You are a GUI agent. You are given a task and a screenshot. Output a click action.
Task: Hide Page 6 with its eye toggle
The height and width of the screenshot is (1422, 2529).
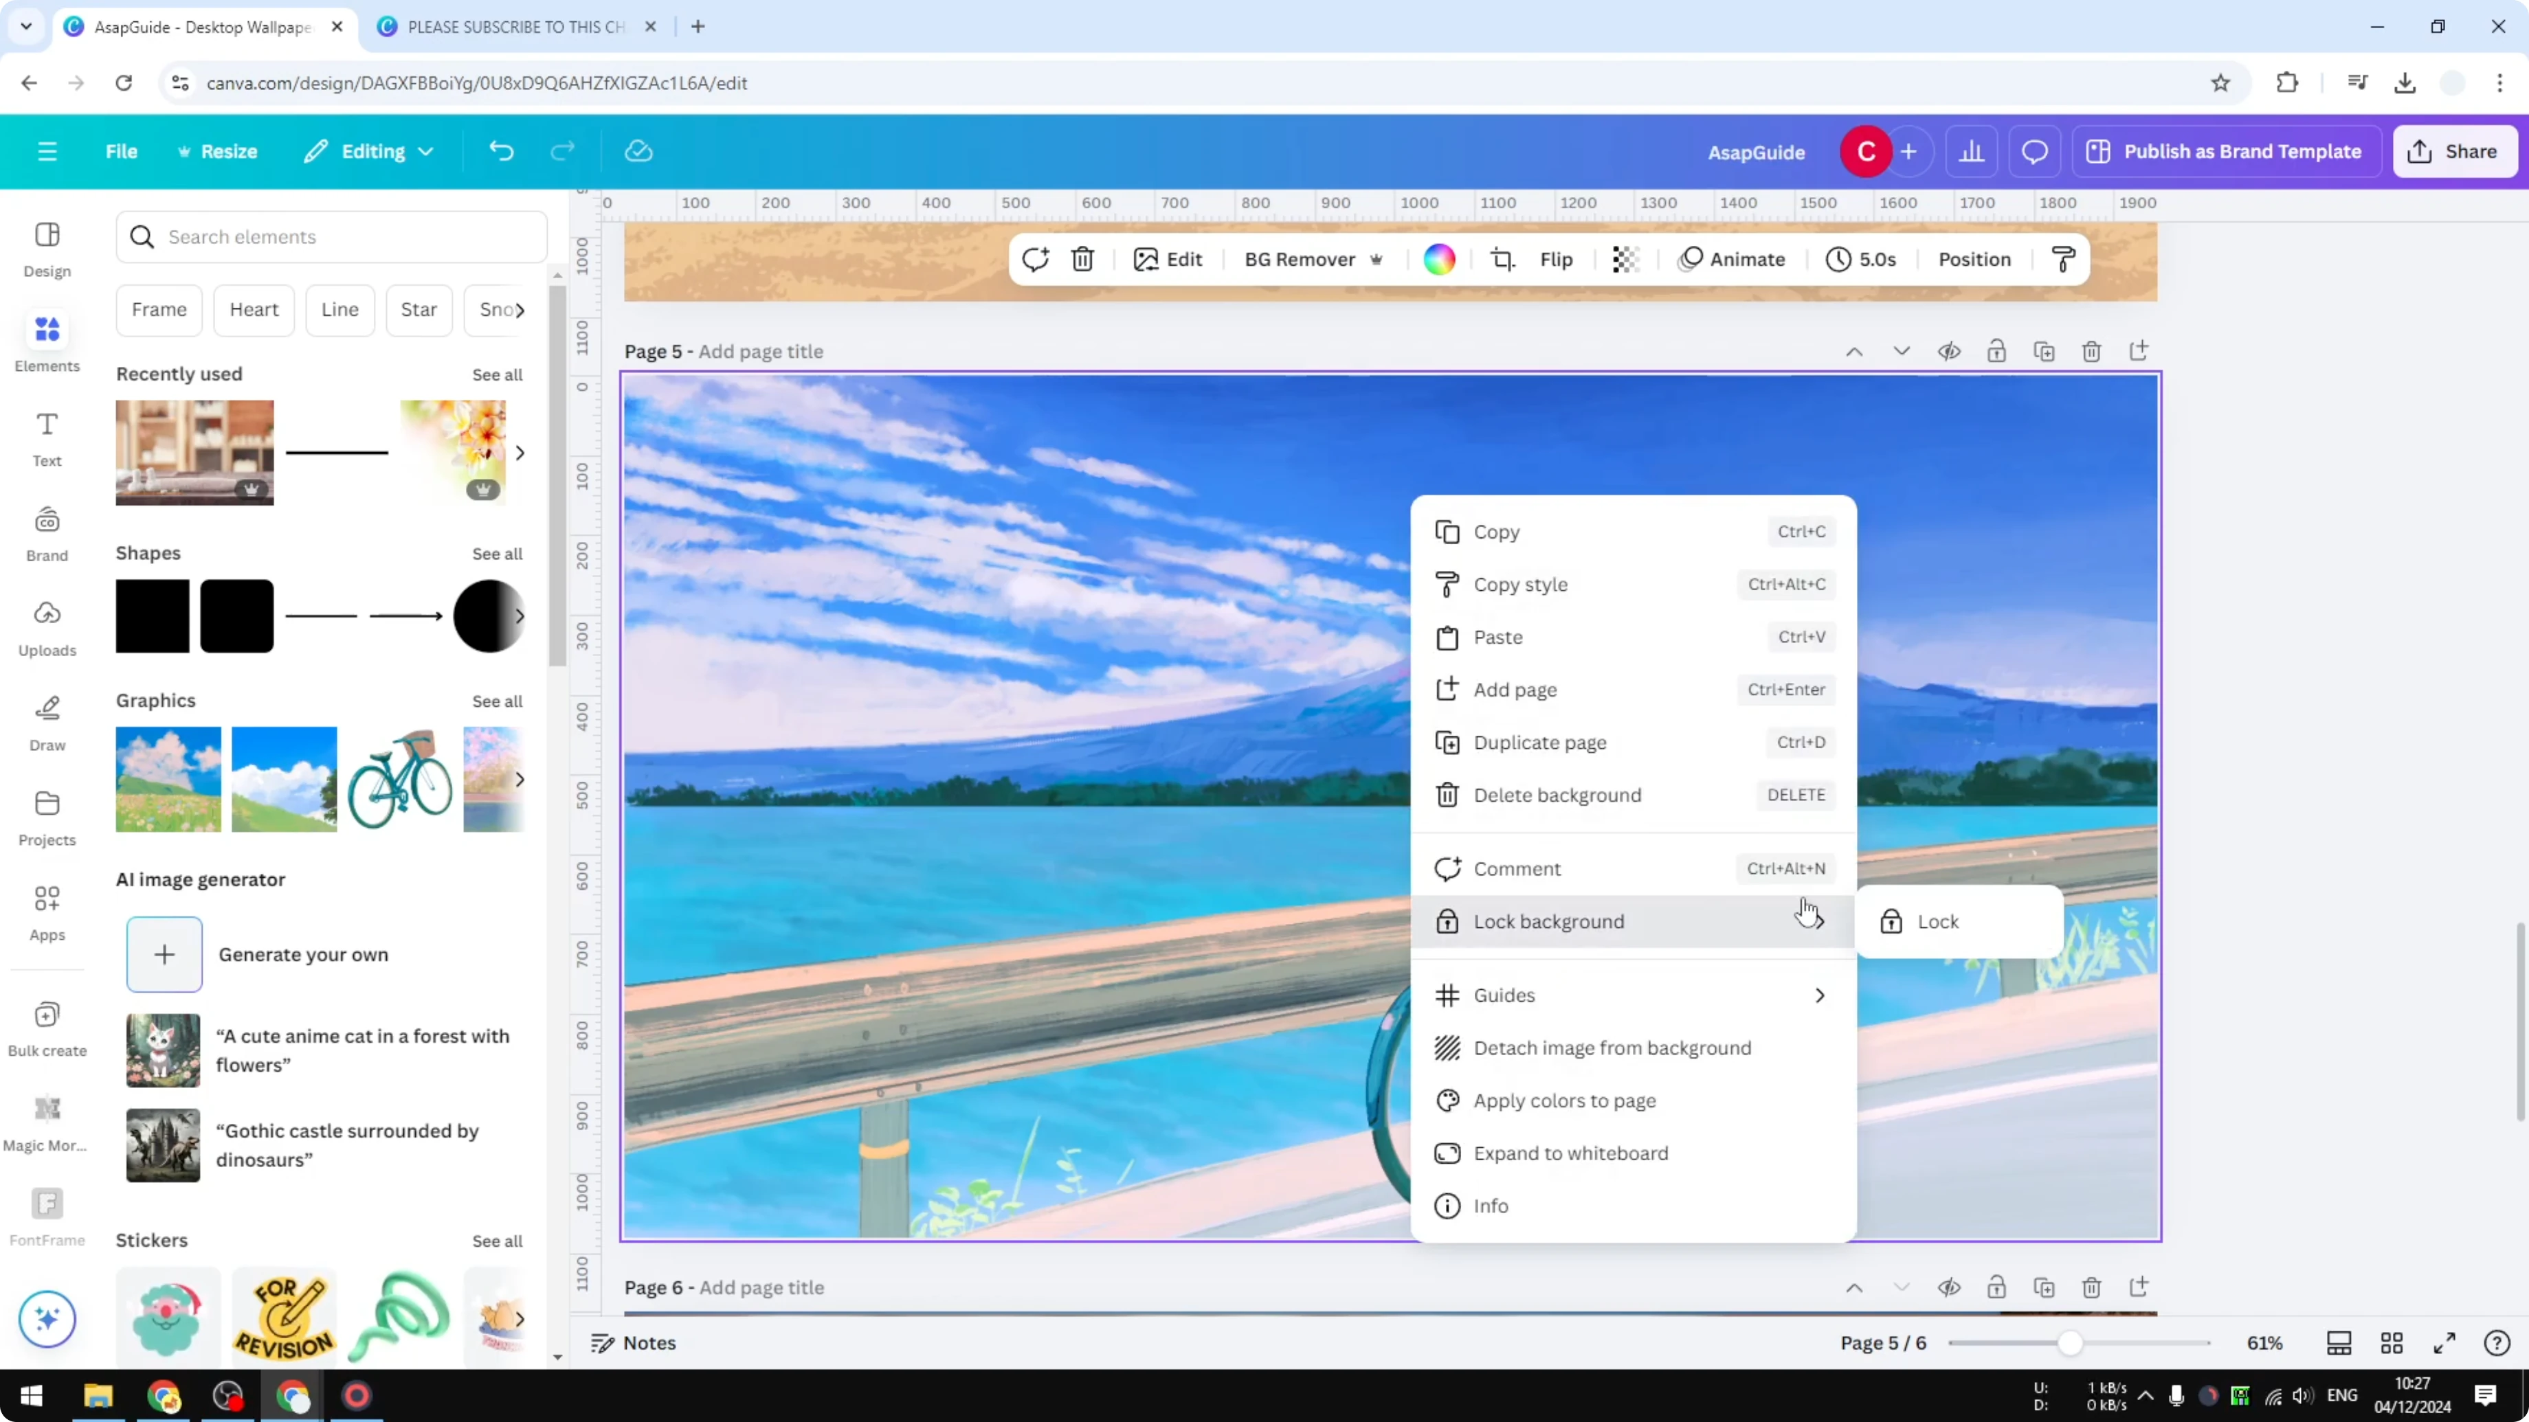(1950, 1287)
